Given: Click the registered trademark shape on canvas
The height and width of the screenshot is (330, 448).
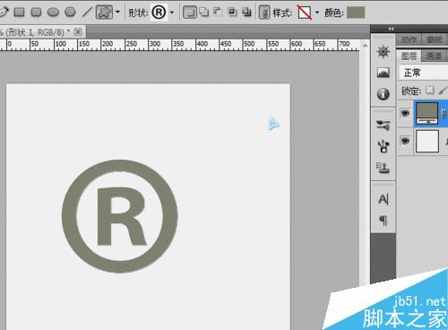Looking at the screenshot, I should [x=120, y=216].
